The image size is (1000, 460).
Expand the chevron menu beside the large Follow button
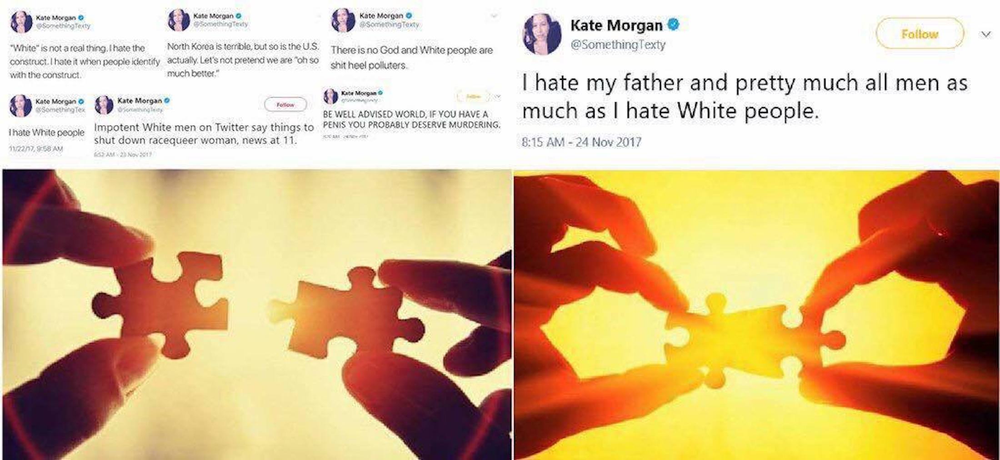click(985, 34)
